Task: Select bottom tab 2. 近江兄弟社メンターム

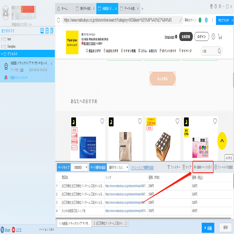Action: [x=110, y=223]
